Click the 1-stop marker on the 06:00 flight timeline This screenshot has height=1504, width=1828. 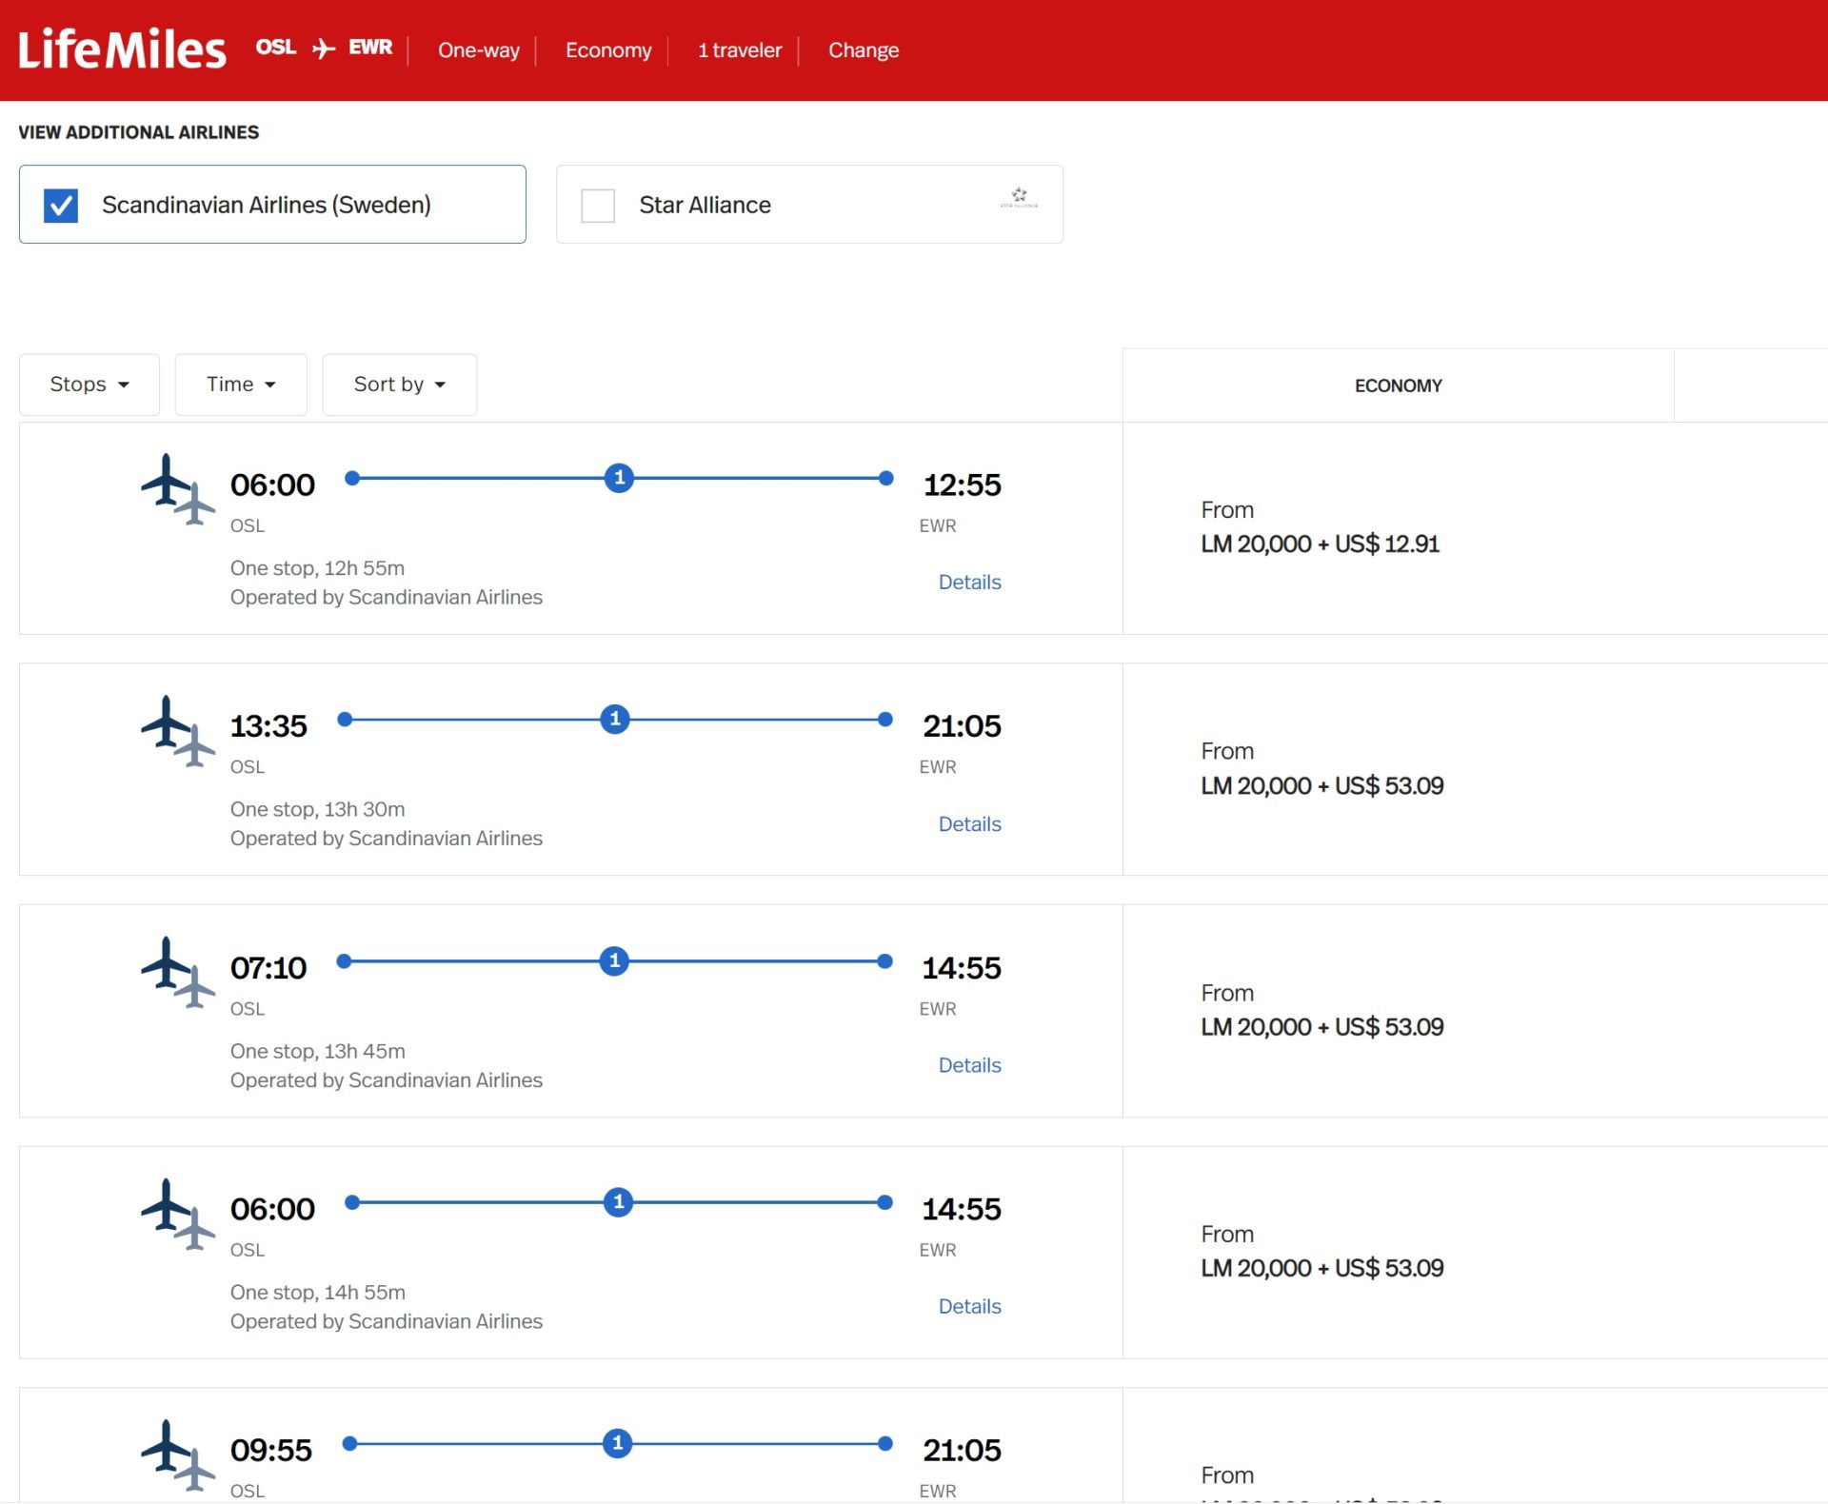619,479
